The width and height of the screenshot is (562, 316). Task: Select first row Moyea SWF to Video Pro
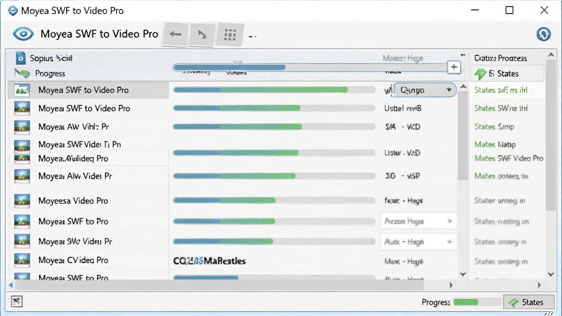[88, 90]
